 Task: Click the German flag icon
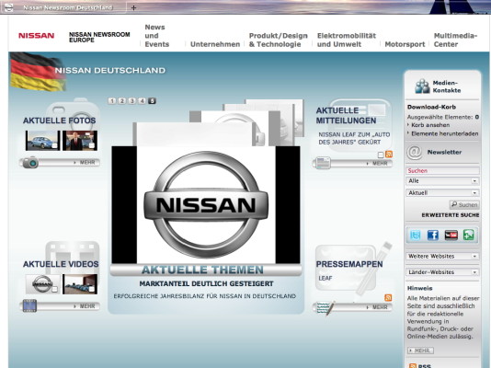(x=38, y=72)
